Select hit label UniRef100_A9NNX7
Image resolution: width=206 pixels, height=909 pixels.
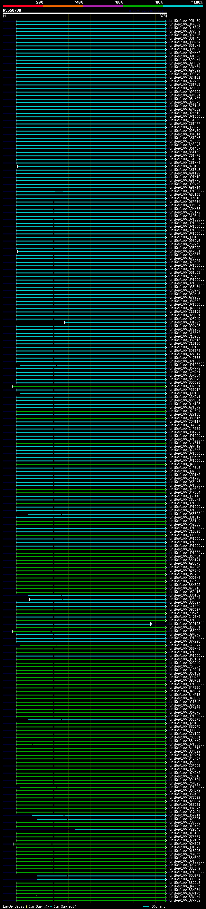pyautogui.click(x=185, y=53)
